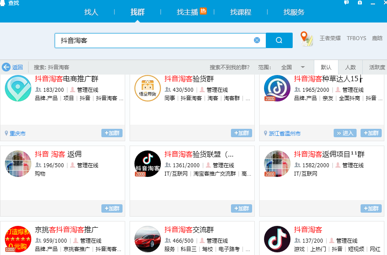Join 抖音淘客返佣项目11群 via +加群
Viewport: 387px width, 255px height.
[371, 208]
